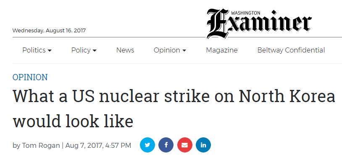Open the Magazine section
The width and height of the screenshot is (342, 155).
click(x=222, y=50)
